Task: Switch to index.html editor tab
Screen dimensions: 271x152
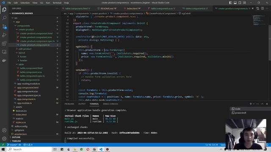Action: tap(132, 8)
